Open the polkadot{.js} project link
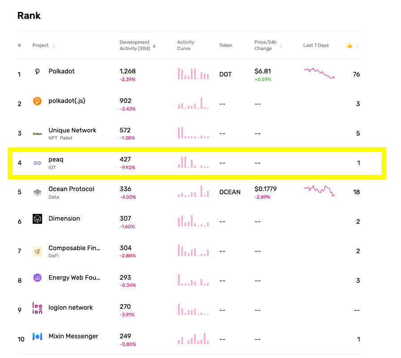 click(x=67, y=101)
